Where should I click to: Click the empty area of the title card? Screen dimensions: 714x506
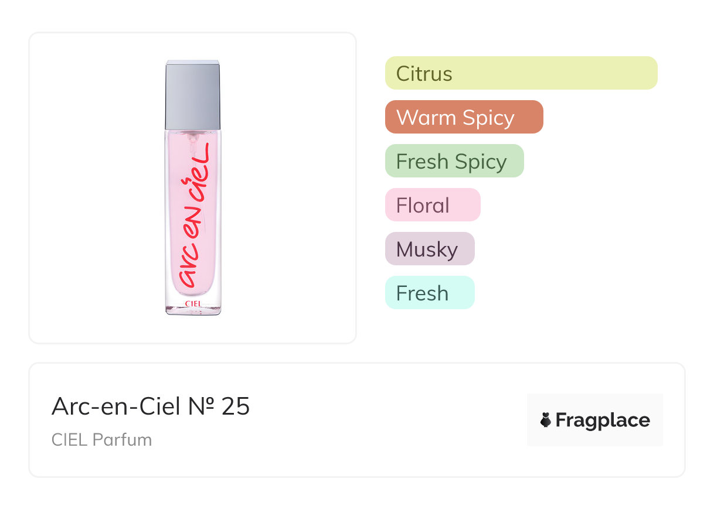tap(381, 422)
